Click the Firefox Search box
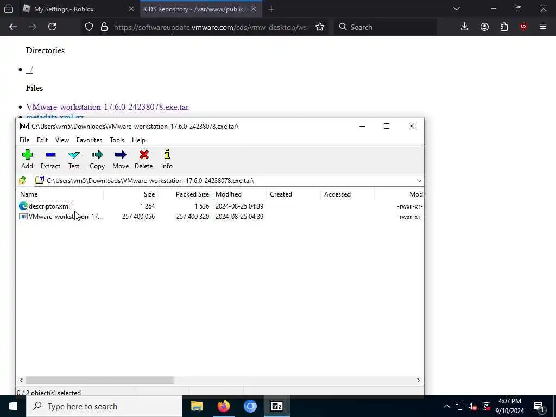Screen dimensions: 556x417 click(385, 27)
